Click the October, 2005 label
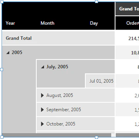The height and width of the screenshot is (139, 139). pos(61,124)
